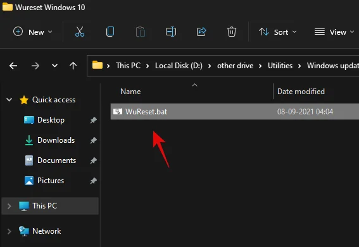Sort by Date modified column header
This screenshot has width=359, height=247.
click(x=301, y=92)
